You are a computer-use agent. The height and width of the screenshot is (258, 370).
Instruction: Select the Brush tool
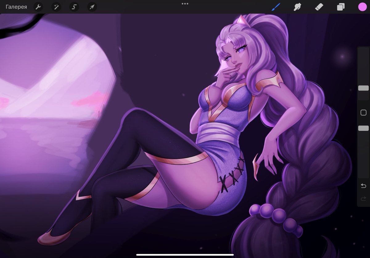point(276,7)
